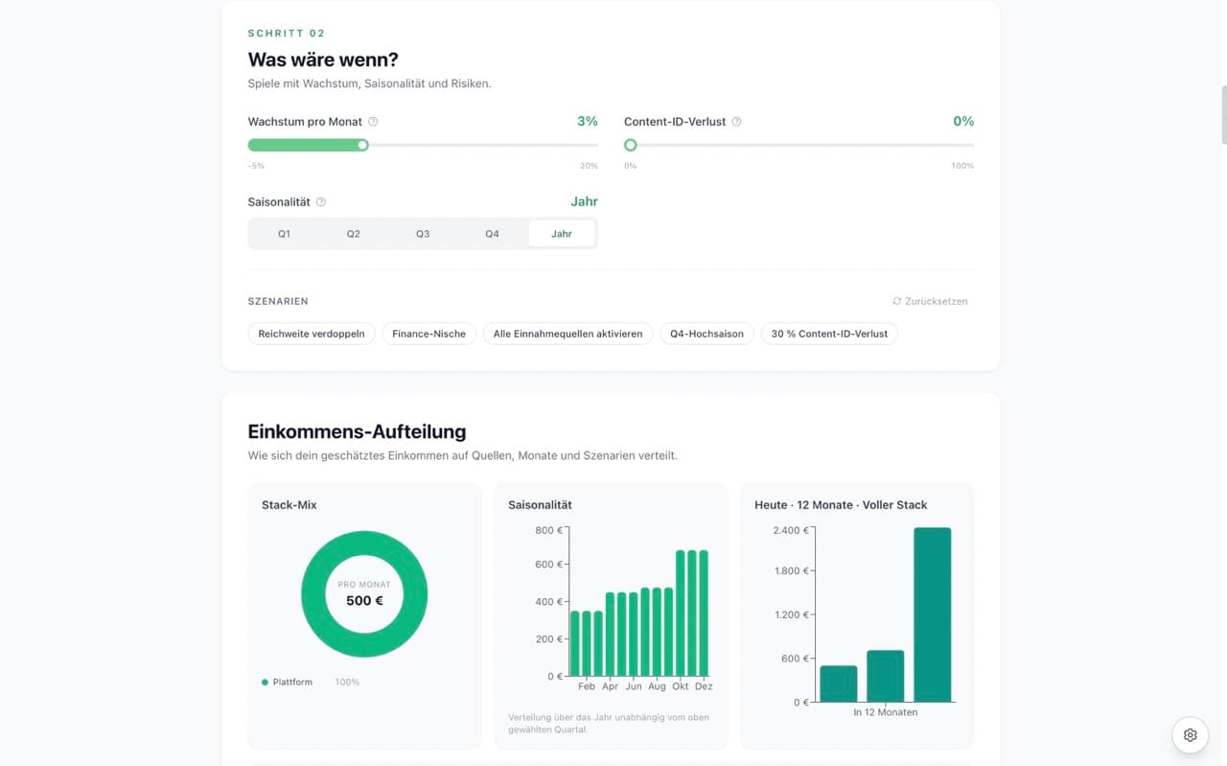Click Wachstum slider track near 20% end
This screenshot has height=766, width=1227.
(x=590, y=145)
